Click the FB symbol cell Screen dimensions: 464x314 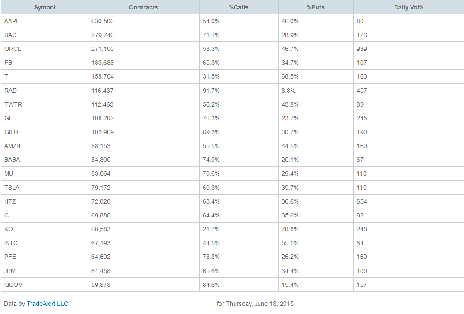[8, 63]
